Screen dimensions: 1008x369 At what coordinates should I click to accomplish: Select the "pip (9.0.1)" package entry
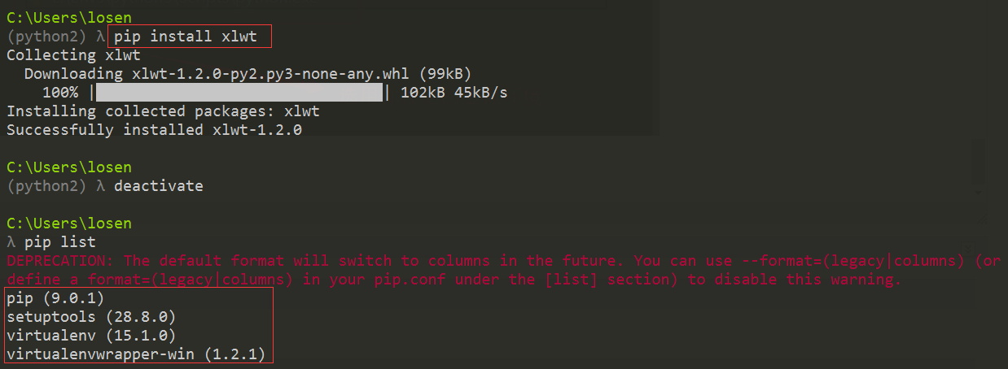coord(55,298)
